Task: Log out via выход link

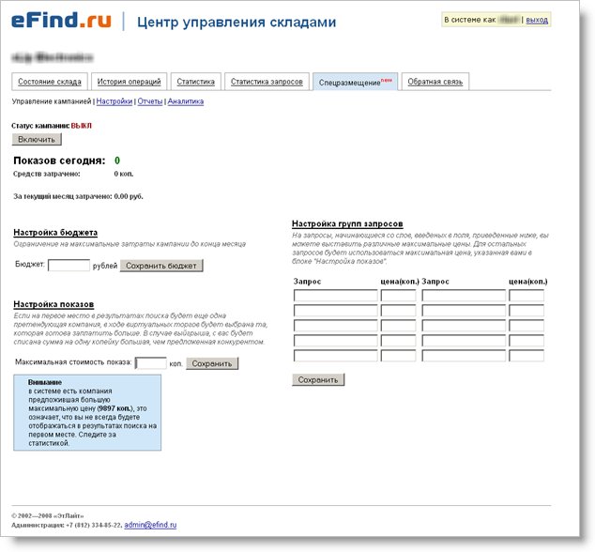Action: [537, 20]
